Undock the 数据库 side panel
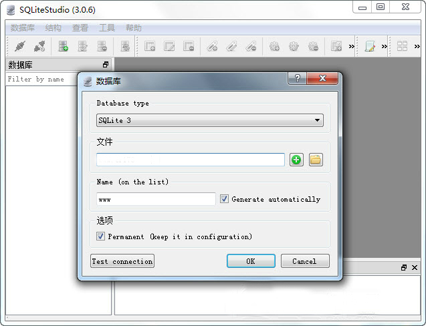The height and width of the screenshot is (326, 426). tap(106, 65)
